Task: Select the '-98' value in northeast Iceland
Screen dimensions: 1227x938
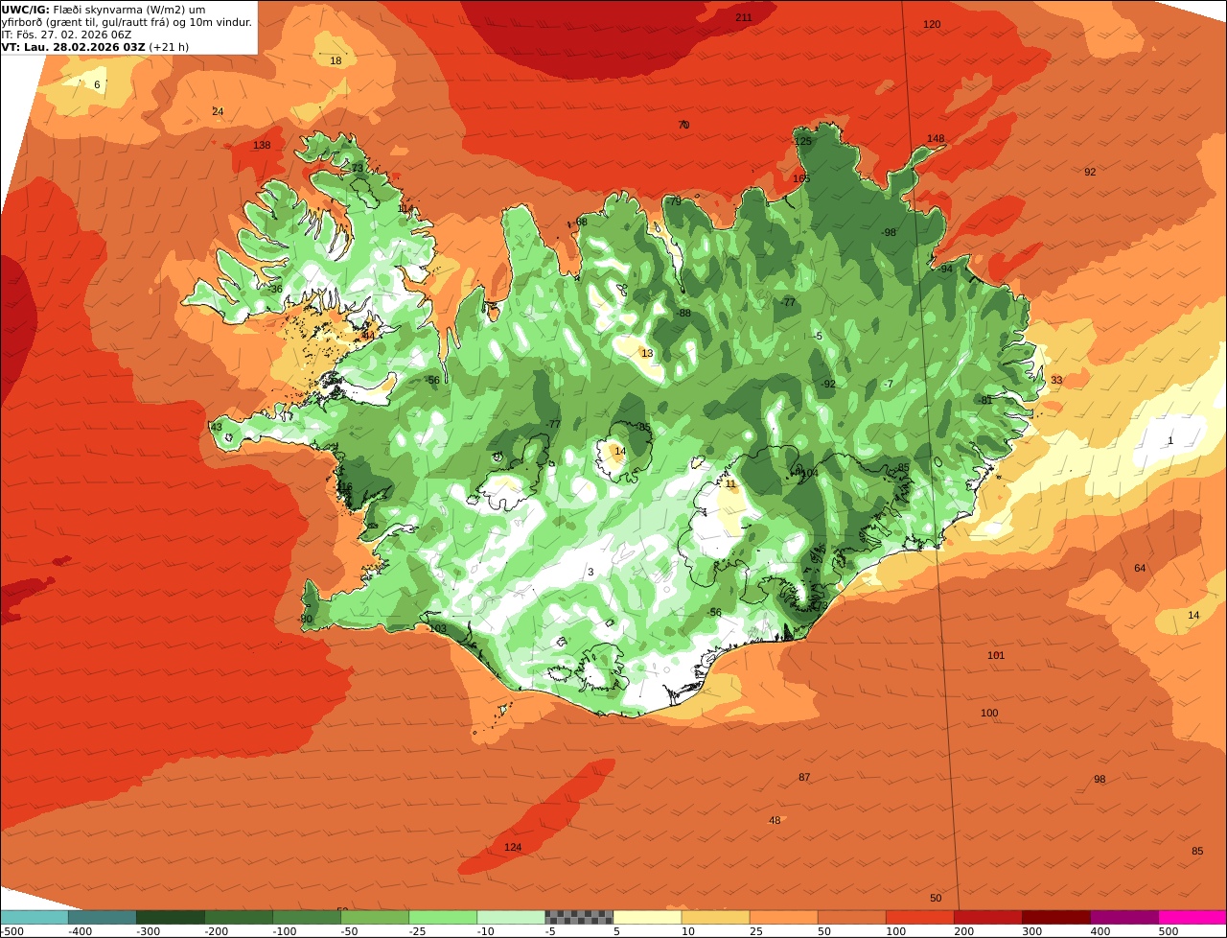Action: pyautogui.click(x=889, y=232)
